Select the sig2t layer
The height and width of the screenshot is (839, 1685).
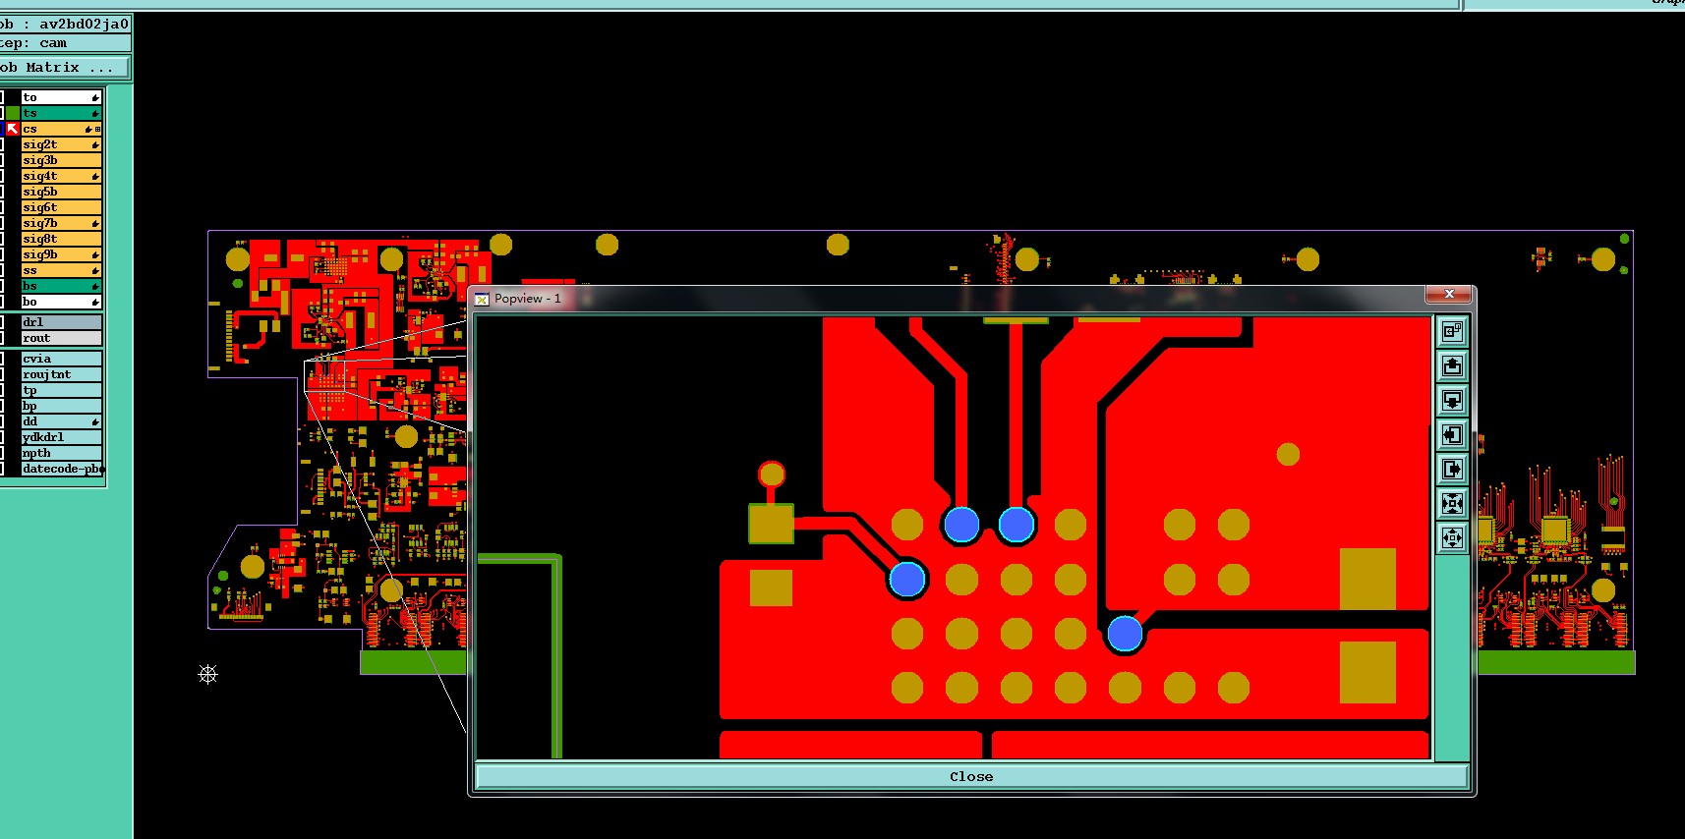pyautogui.click(x=61, y=144)
